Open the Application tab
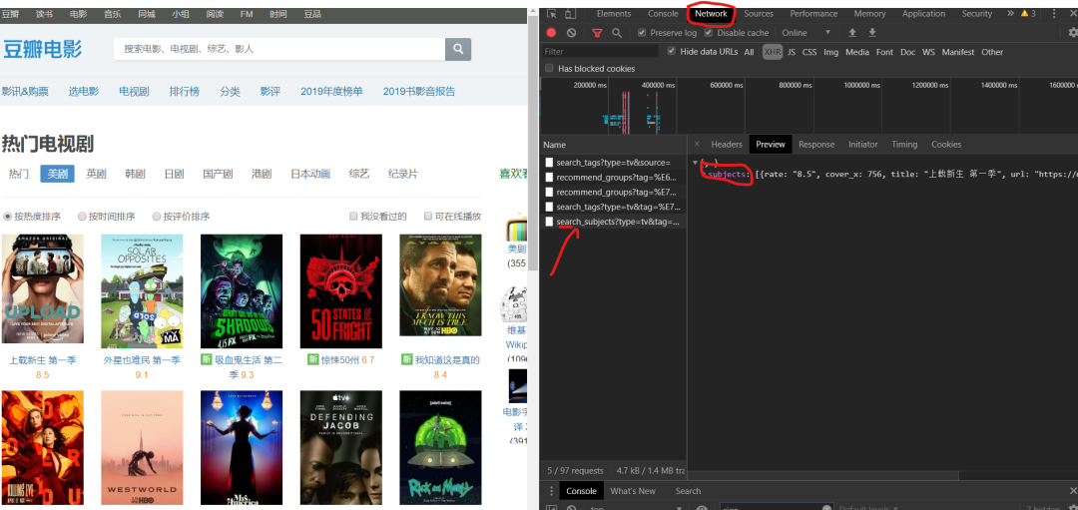This screenshot has width=1078, height=510. tap(923, 14)
